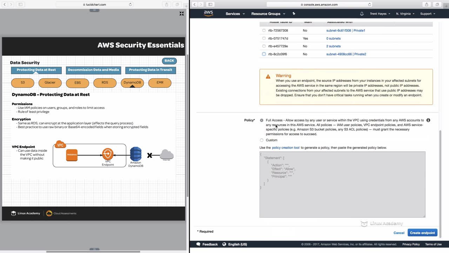
Task: Check the rtb-e457729e route table checkbox
Action: click(x=264, y=46)
